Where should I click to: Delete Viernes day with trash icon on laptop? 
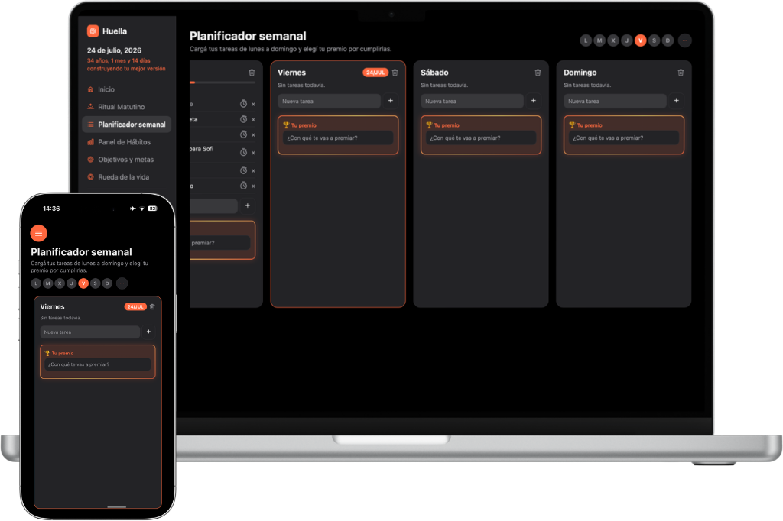[395, 73]
